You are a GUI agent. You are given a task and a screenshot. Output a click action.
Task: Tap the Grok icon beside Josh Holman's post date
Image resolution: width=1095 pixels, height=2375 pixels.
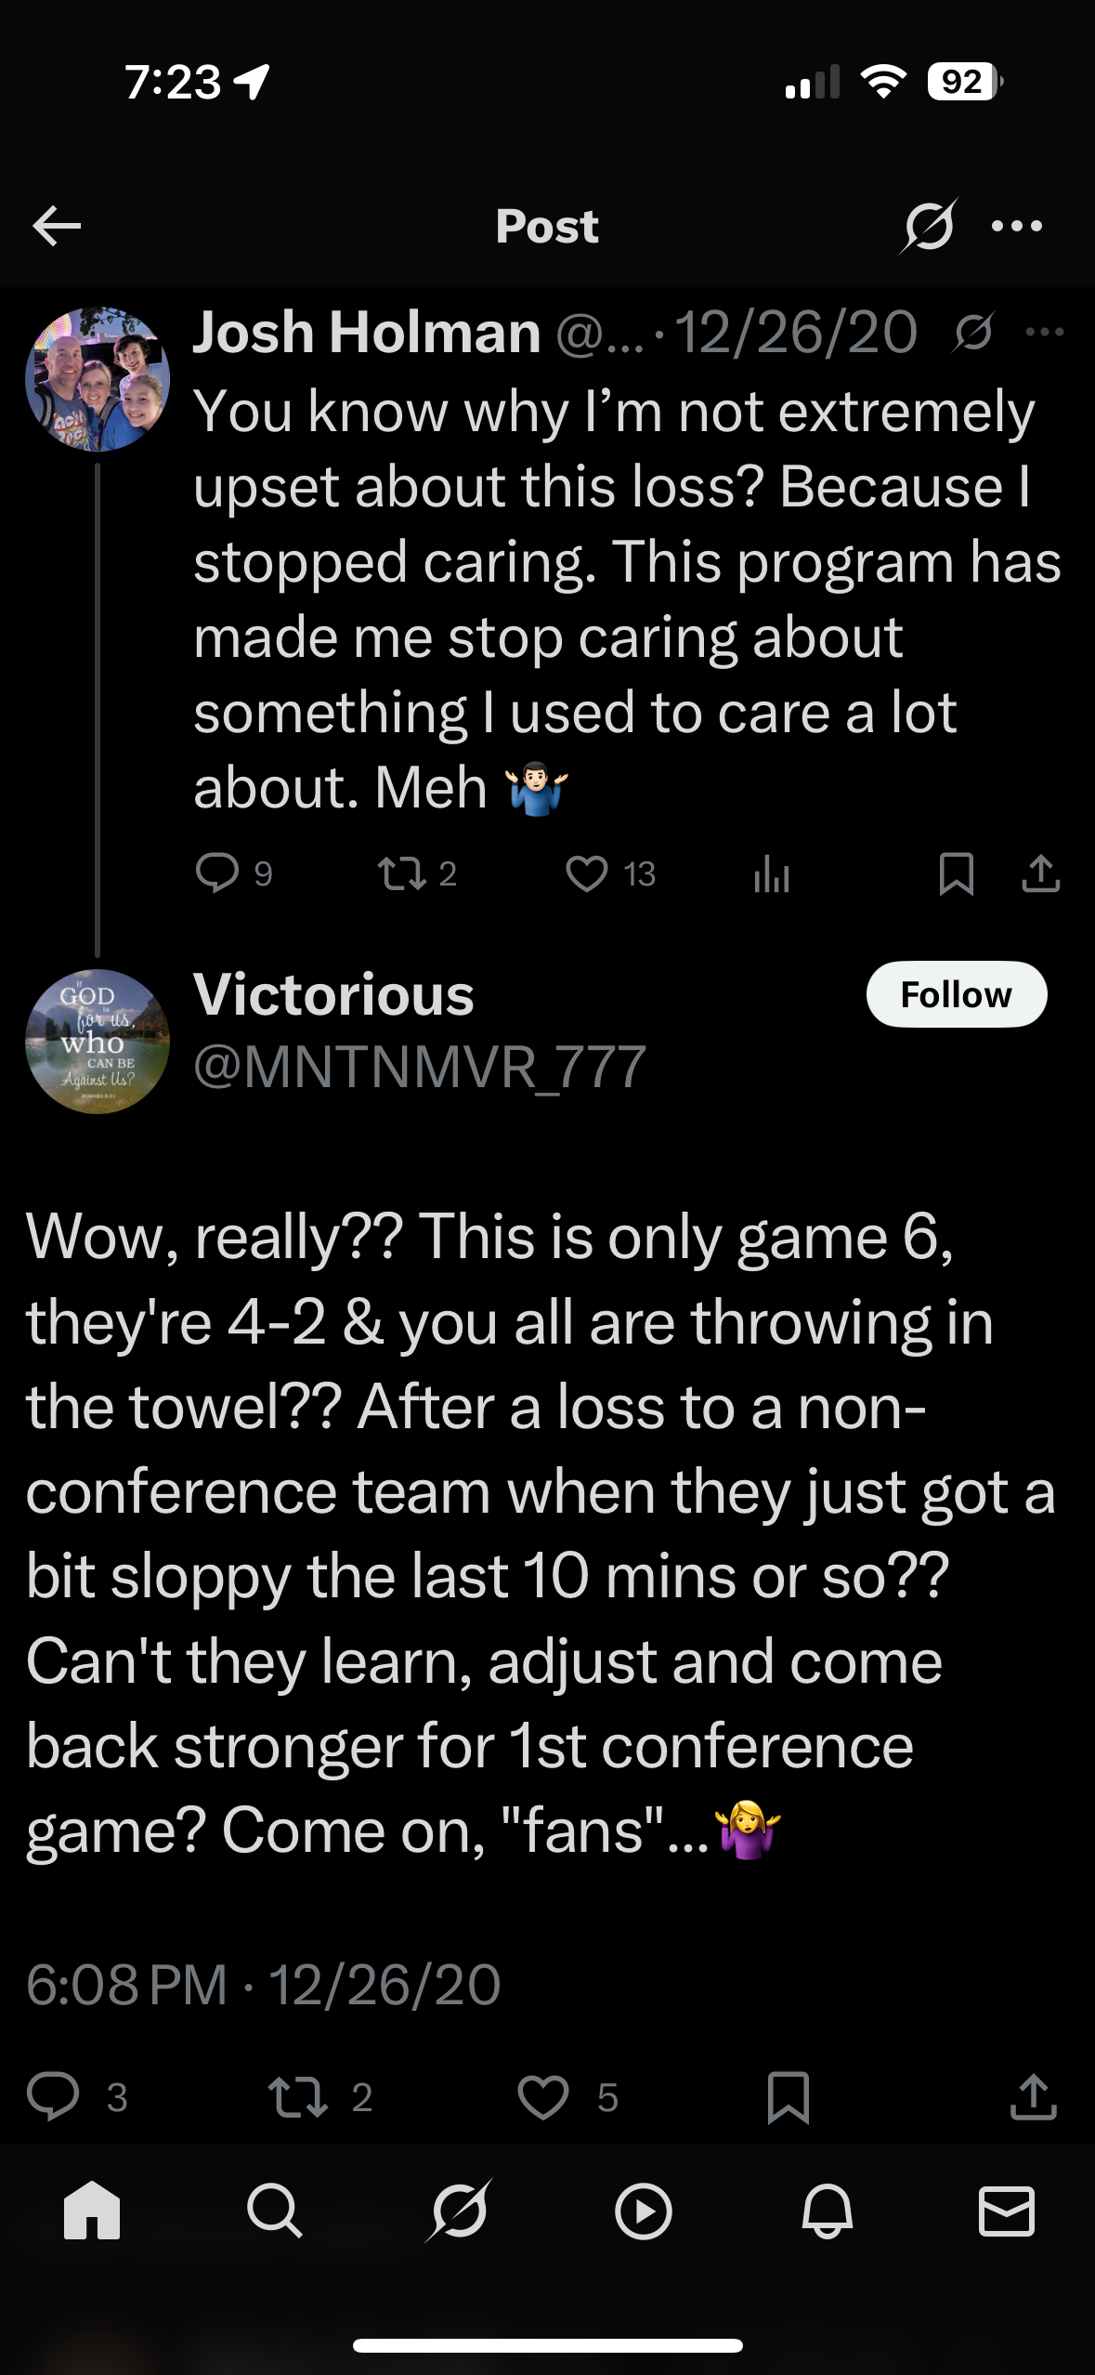973,332
